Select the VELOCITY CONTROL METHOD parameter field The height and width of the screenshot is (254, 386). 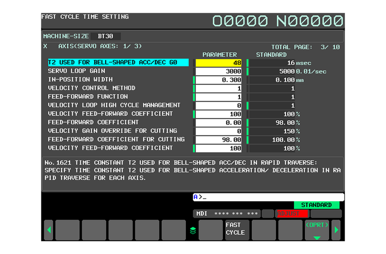point(218,88)
